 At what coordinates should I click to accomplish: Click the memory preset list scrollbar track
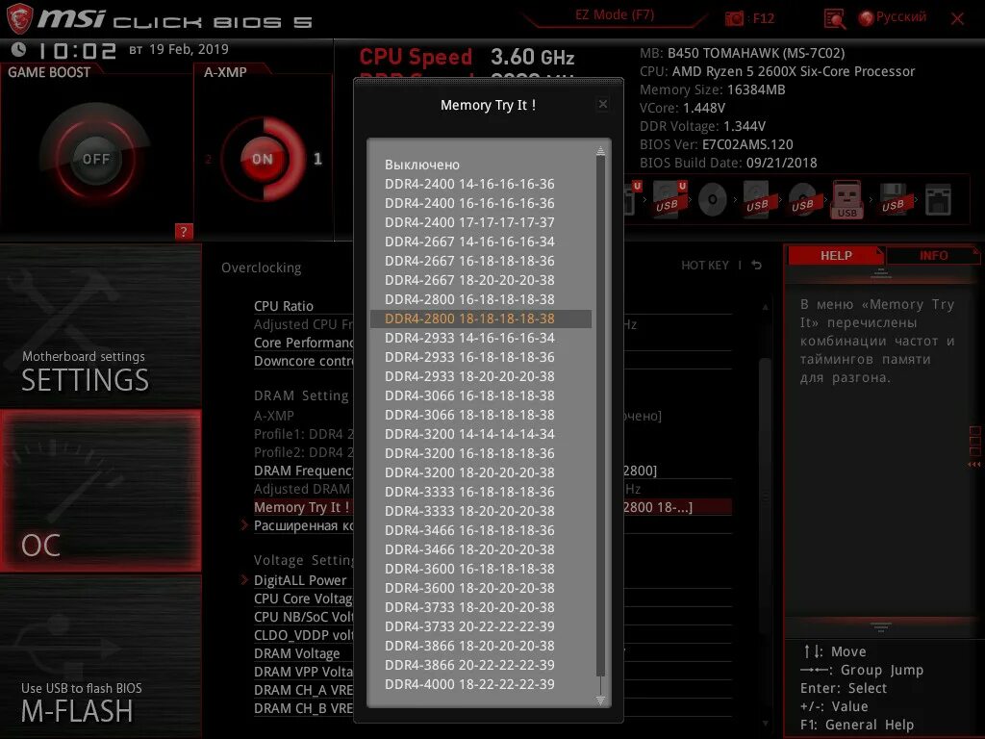tap(600, 415)
